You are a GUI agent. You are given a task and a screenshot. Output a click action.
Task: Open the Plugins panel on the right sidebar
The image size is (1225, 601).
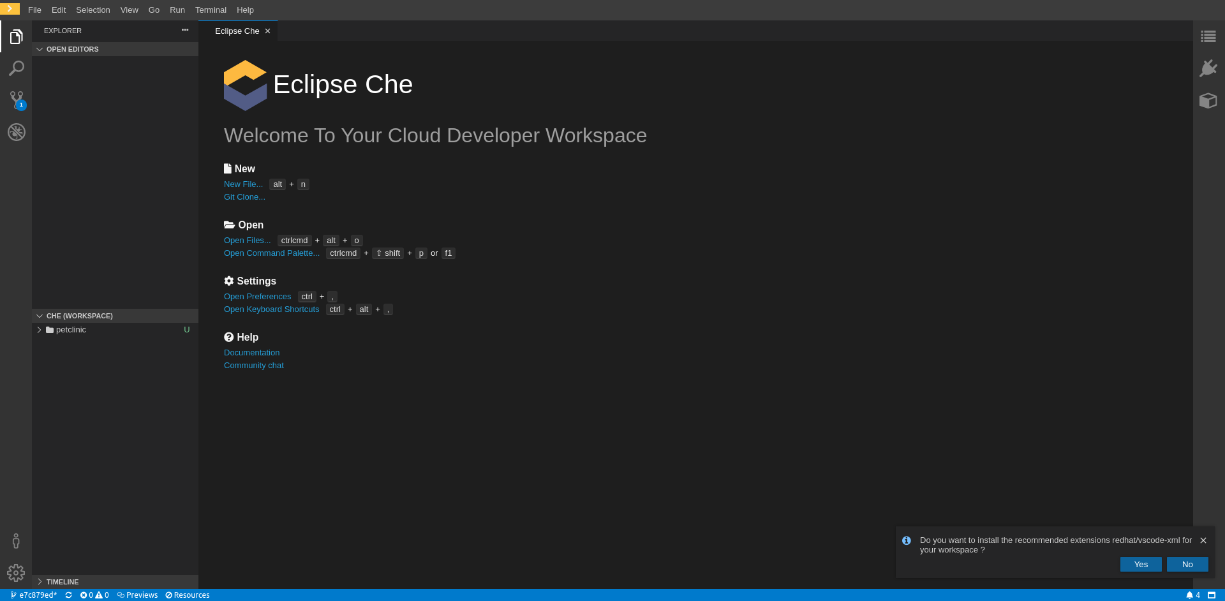[1209, 68]
